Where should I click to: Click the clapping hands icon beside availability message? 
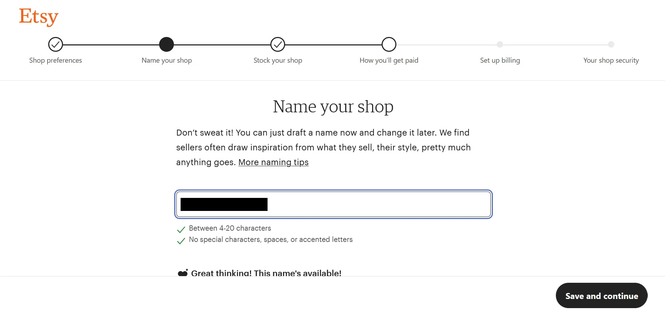pos(183,273)
